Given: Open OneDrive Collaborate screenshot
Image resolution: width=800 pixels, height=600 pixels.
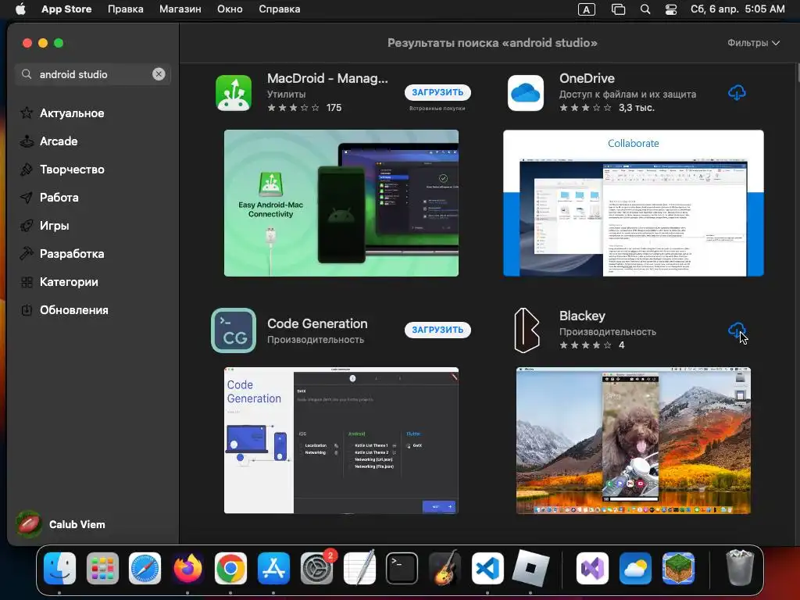Looking at the screenshot, I should pyautogui.click(x=633, y=203).
